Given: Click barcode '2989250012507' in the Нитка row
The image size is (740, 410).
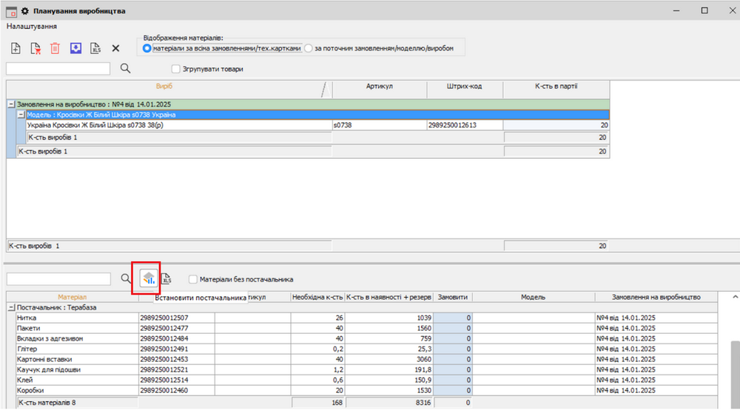Looking at the screenshot, I should click(177, 318).
